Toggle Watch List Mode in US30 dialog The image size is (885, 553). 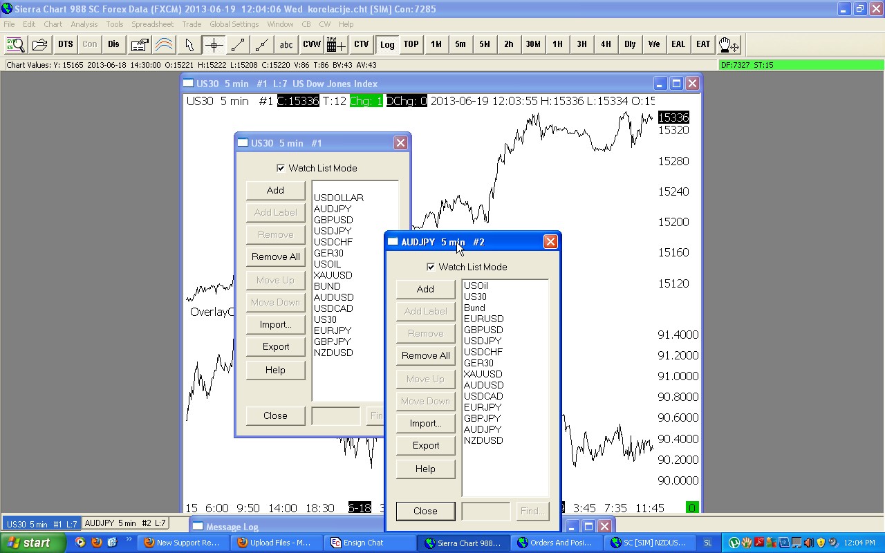click(281, 168)
